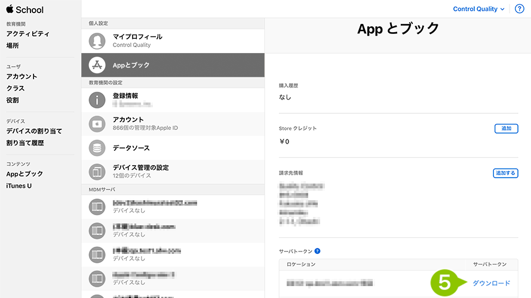Click the Apple School logo
531x298 pixels.
24,10
